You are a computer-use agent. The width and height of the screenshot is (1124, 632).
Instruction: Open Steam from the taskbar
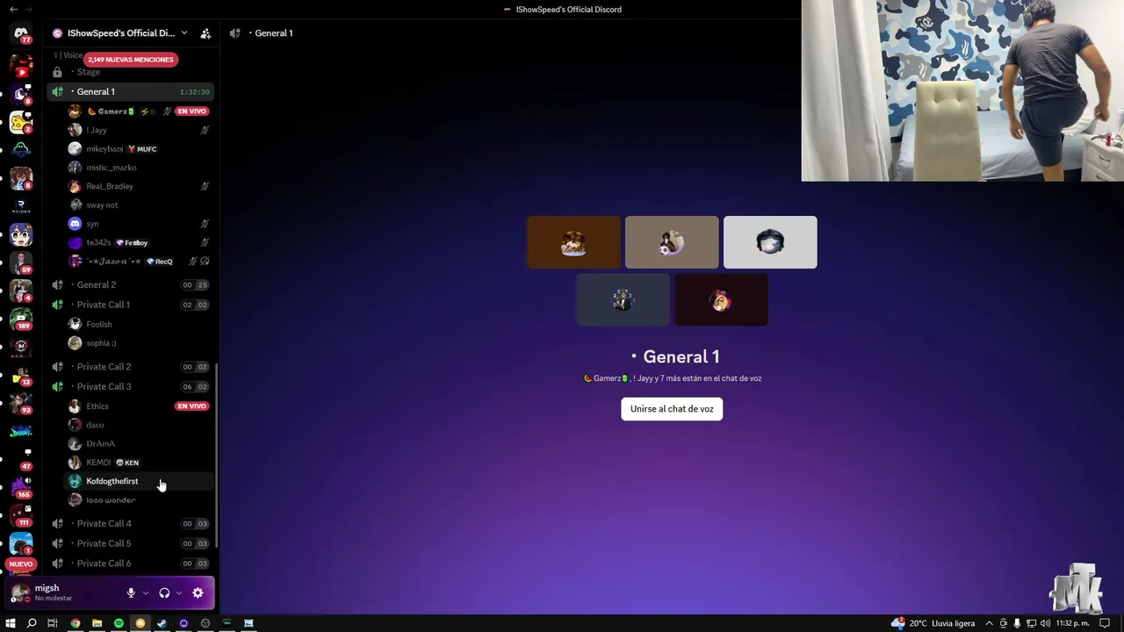tap(162, 623)
